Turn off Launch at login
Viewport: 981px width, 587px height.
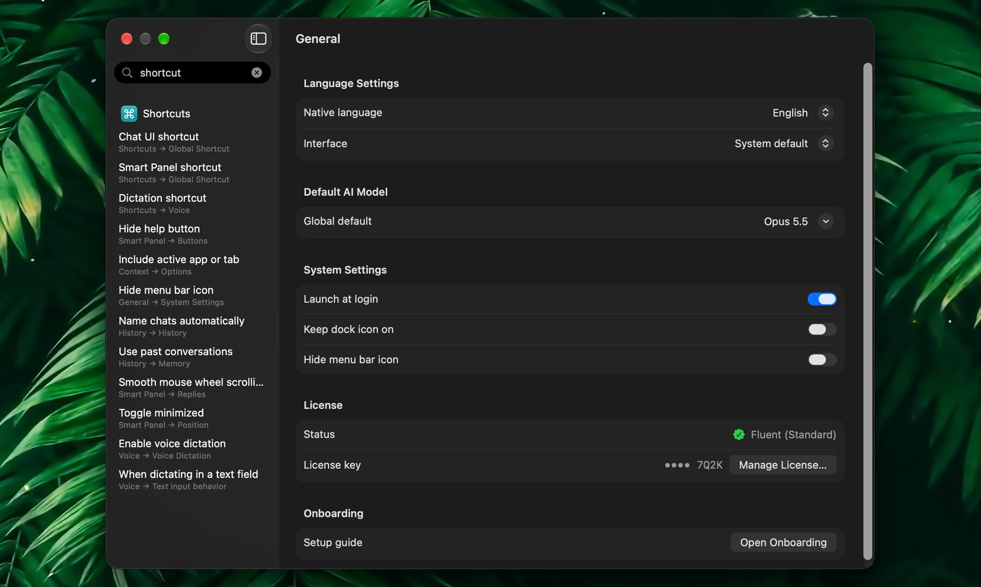(822, 299)
